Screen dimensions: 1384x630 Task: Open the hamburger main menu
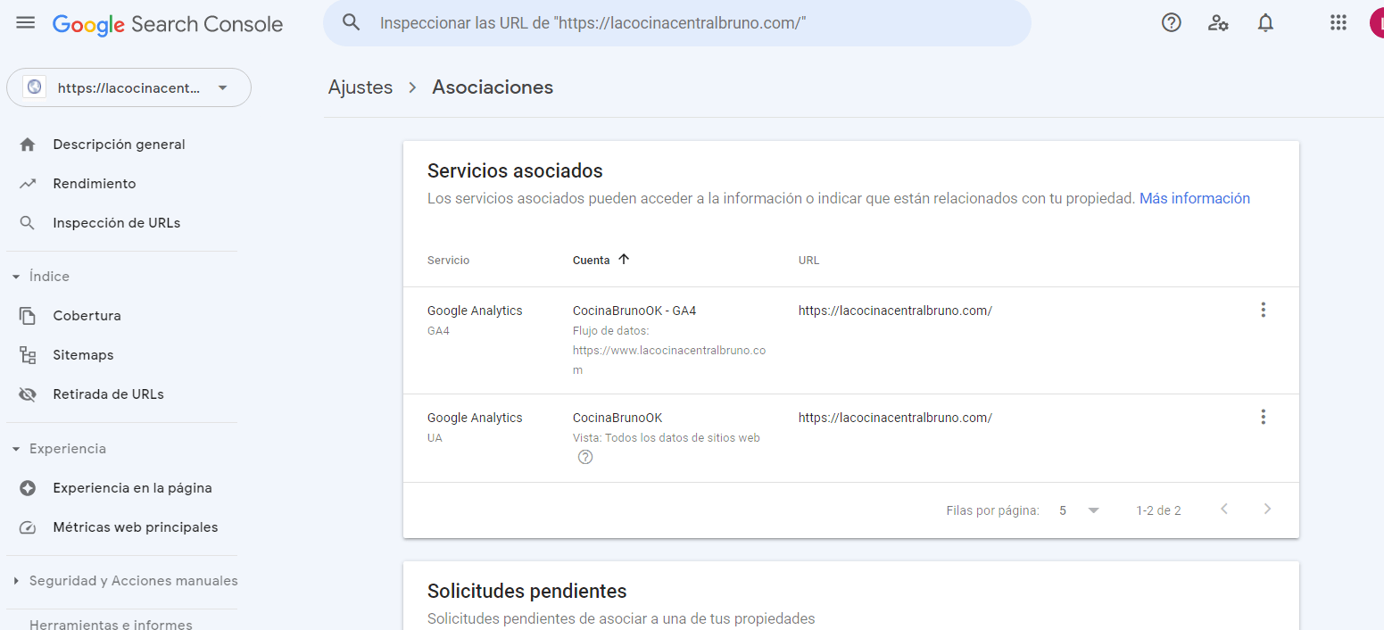pos(26,23)
